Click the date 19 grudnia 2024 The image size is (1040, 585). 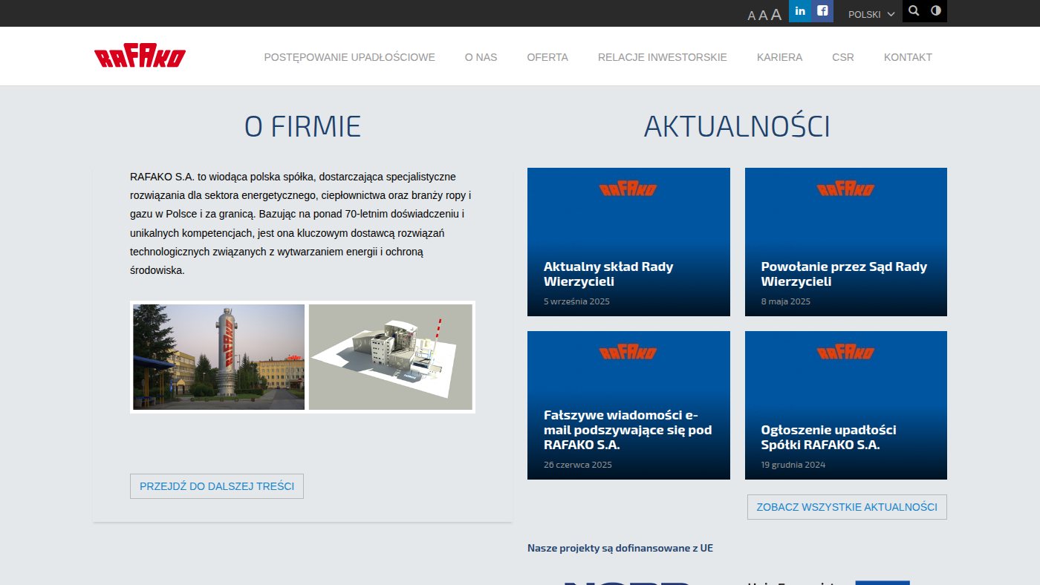coord(793,465)
